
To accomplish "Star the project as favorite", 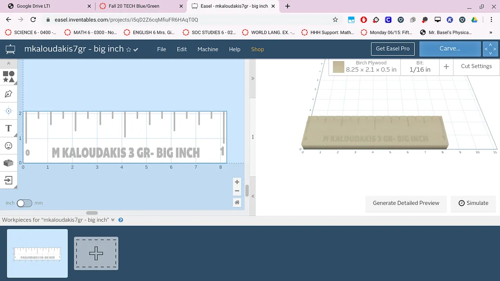I will (x=129, y=50).
